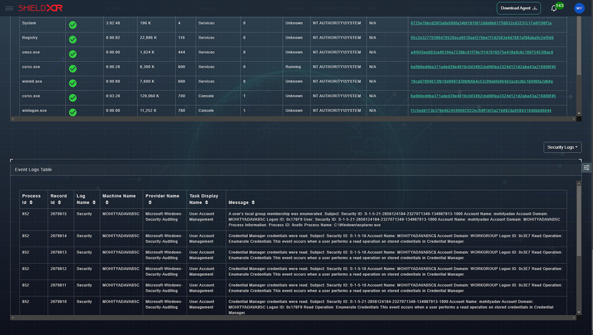Expand the Security Logs dropdown
This screenshot has width=593, height=335.
coord(562,147)
